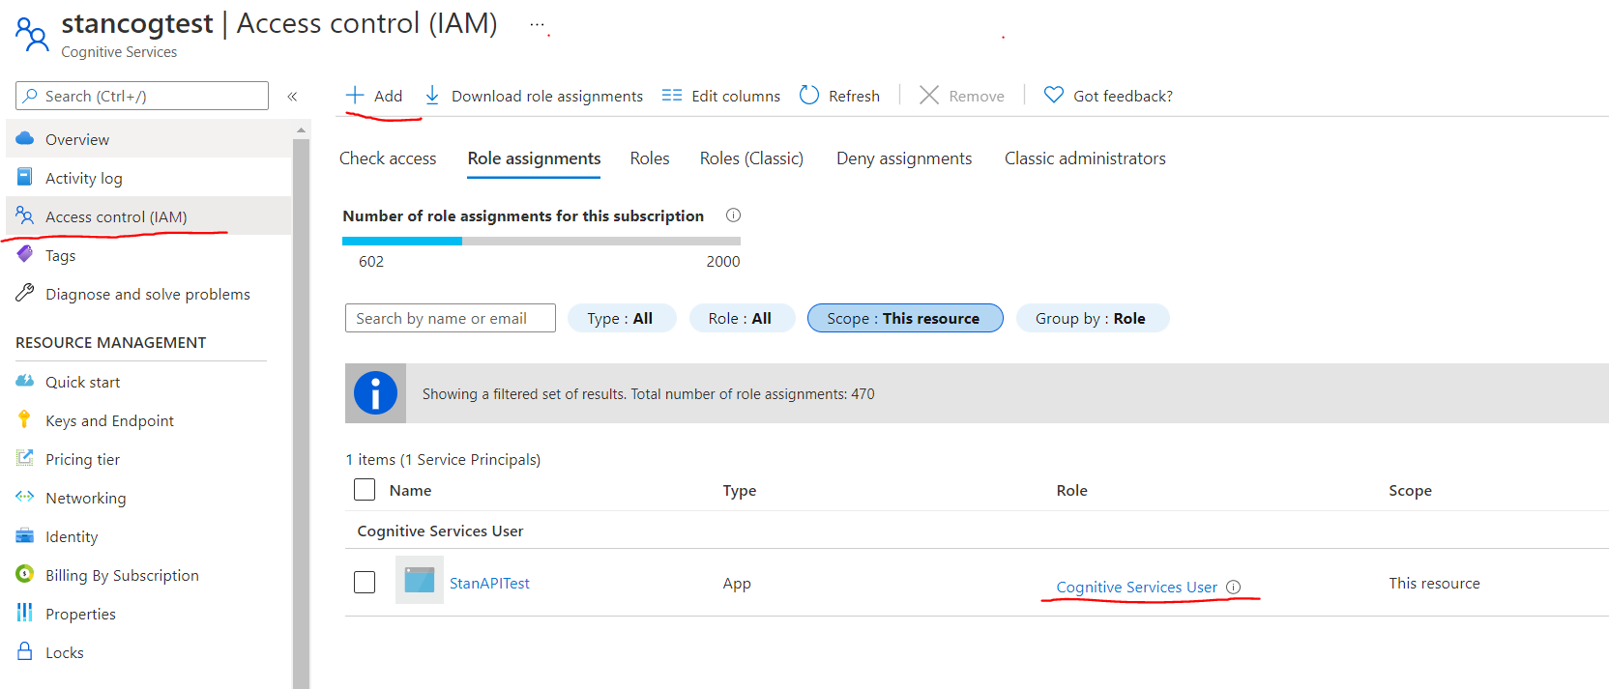Click the sidebar scrollbar up arrow

(301, 129)
